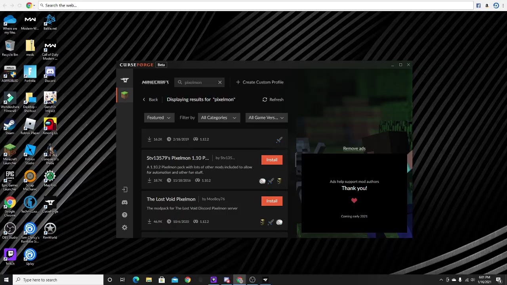The image size is (507, 285).
Task: Open the Featured sort dropdown
Action: pyautogui.click(x=159, y=118)
